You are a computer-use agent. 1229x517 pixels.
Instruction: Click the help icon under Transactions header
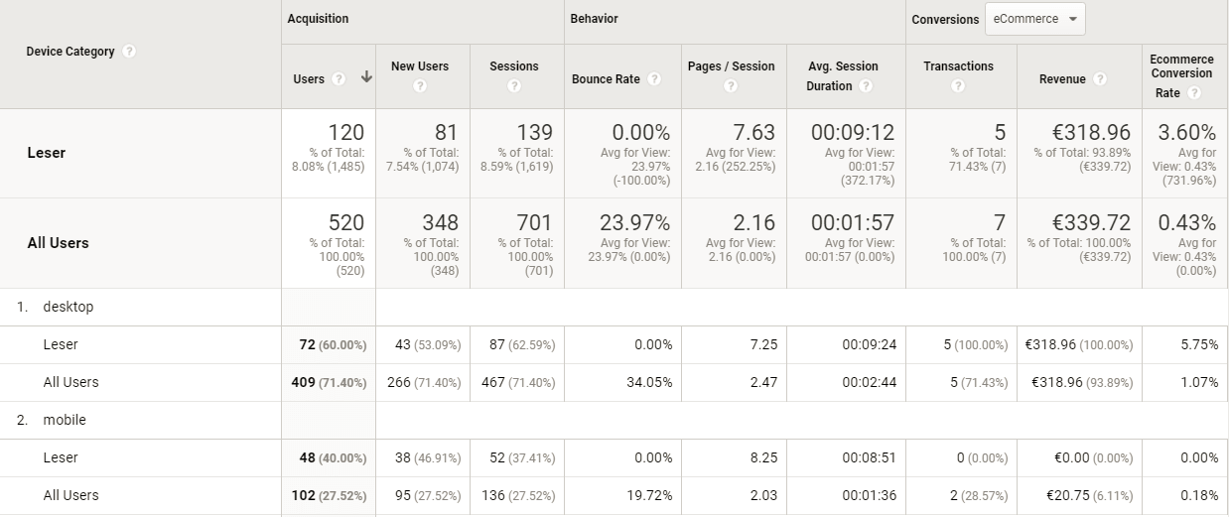(958, 86)
